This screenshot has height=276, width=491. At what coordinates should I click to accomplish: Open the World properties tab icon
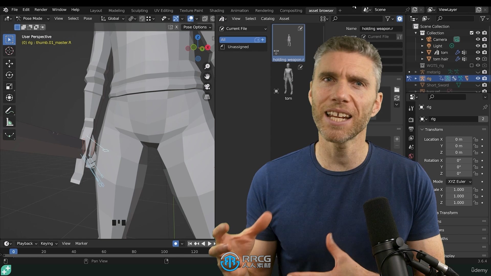pyautogui.click(x=411, y=156)
